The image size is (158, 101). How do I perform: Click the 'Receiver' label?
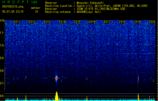pyautogui.click(x=51, y=9)
